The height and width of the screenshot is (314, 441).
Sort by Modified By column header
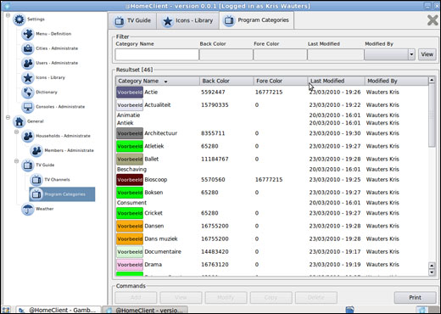click(x=396, y=81)
